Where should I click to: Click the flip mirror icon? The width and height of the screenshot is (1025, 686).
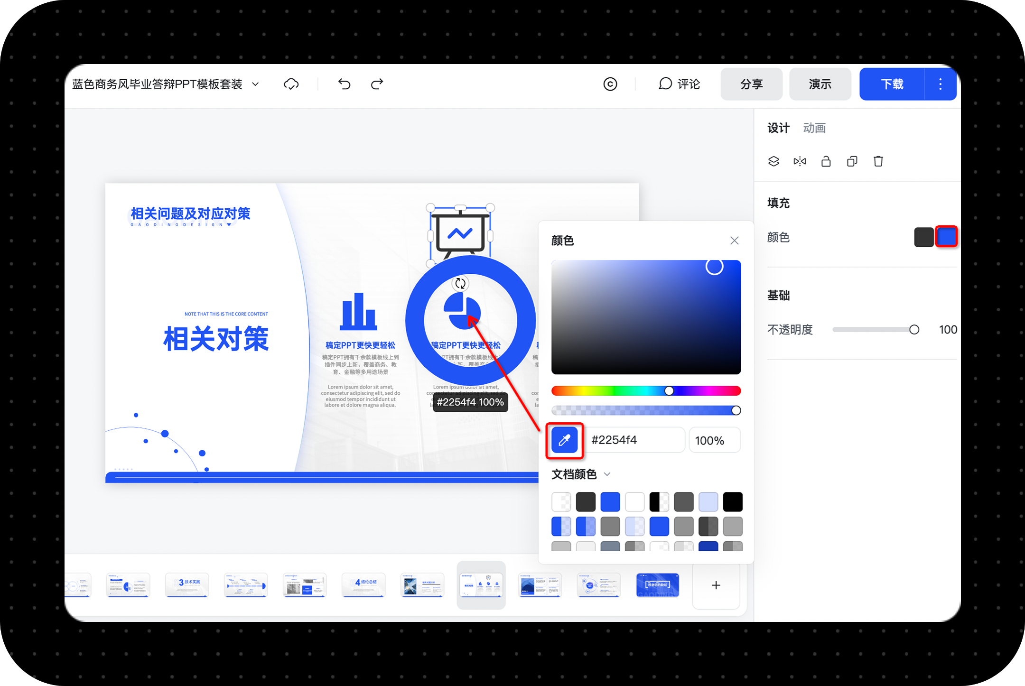800,161
